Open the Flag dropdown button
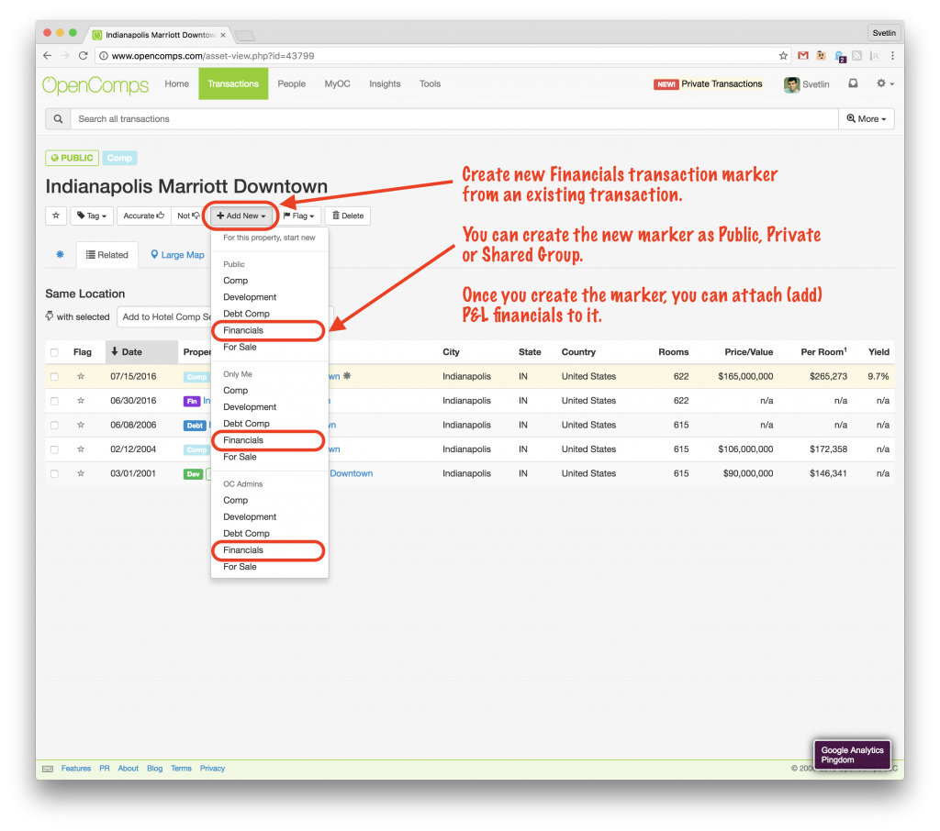This screenshot has height=831, width=940. point(299,216)
